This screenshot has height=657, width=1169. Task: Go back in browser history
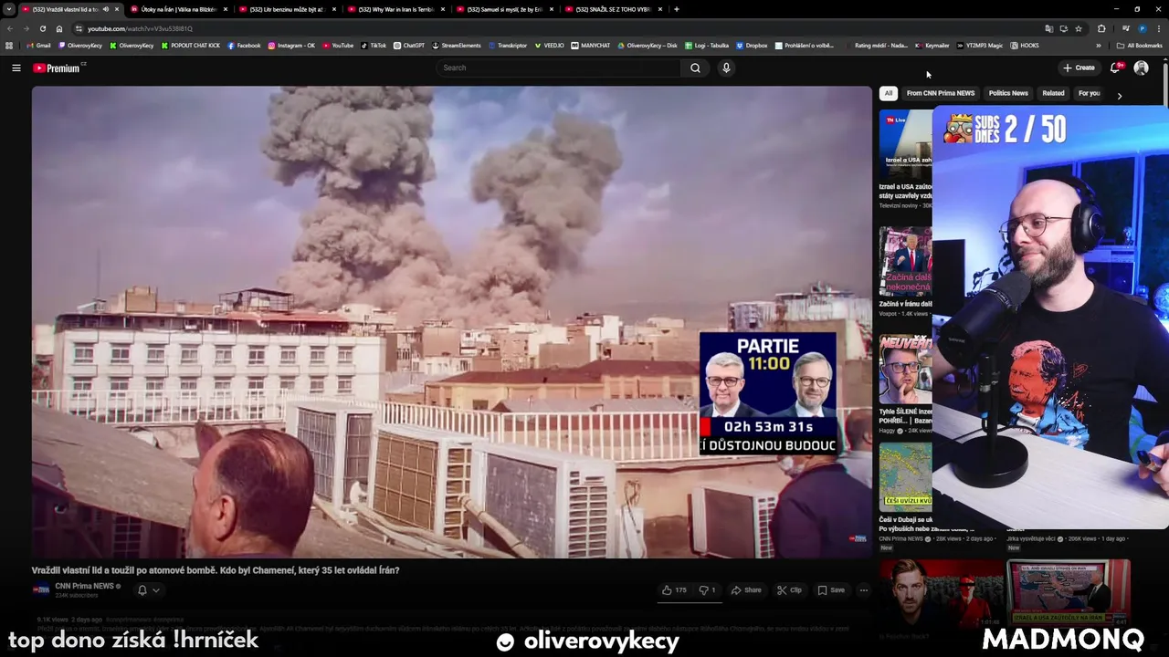pos(9,28)
